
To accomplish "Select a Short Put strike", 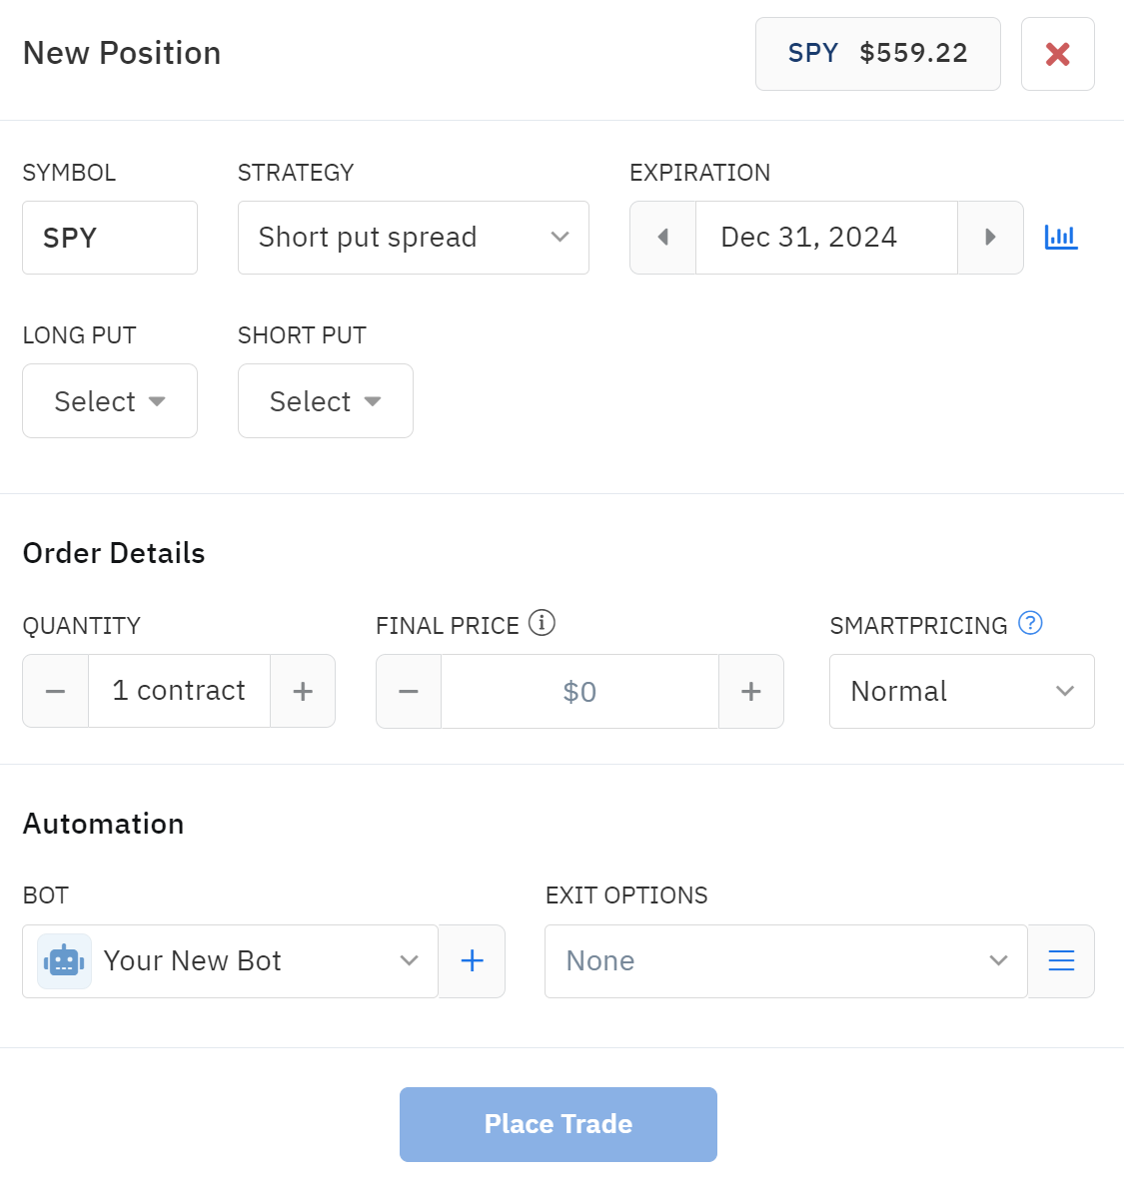I will (x=325, y=401).
